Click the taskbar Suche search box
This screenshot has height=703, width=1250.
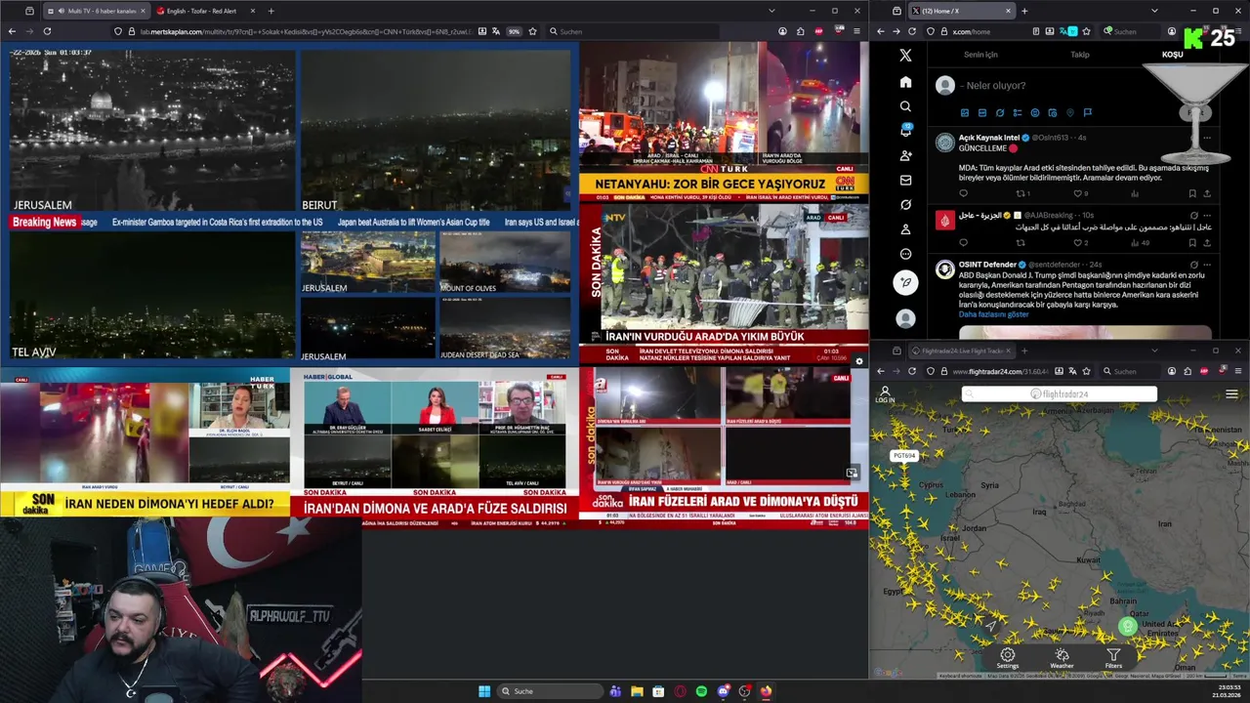click(549, 691)
